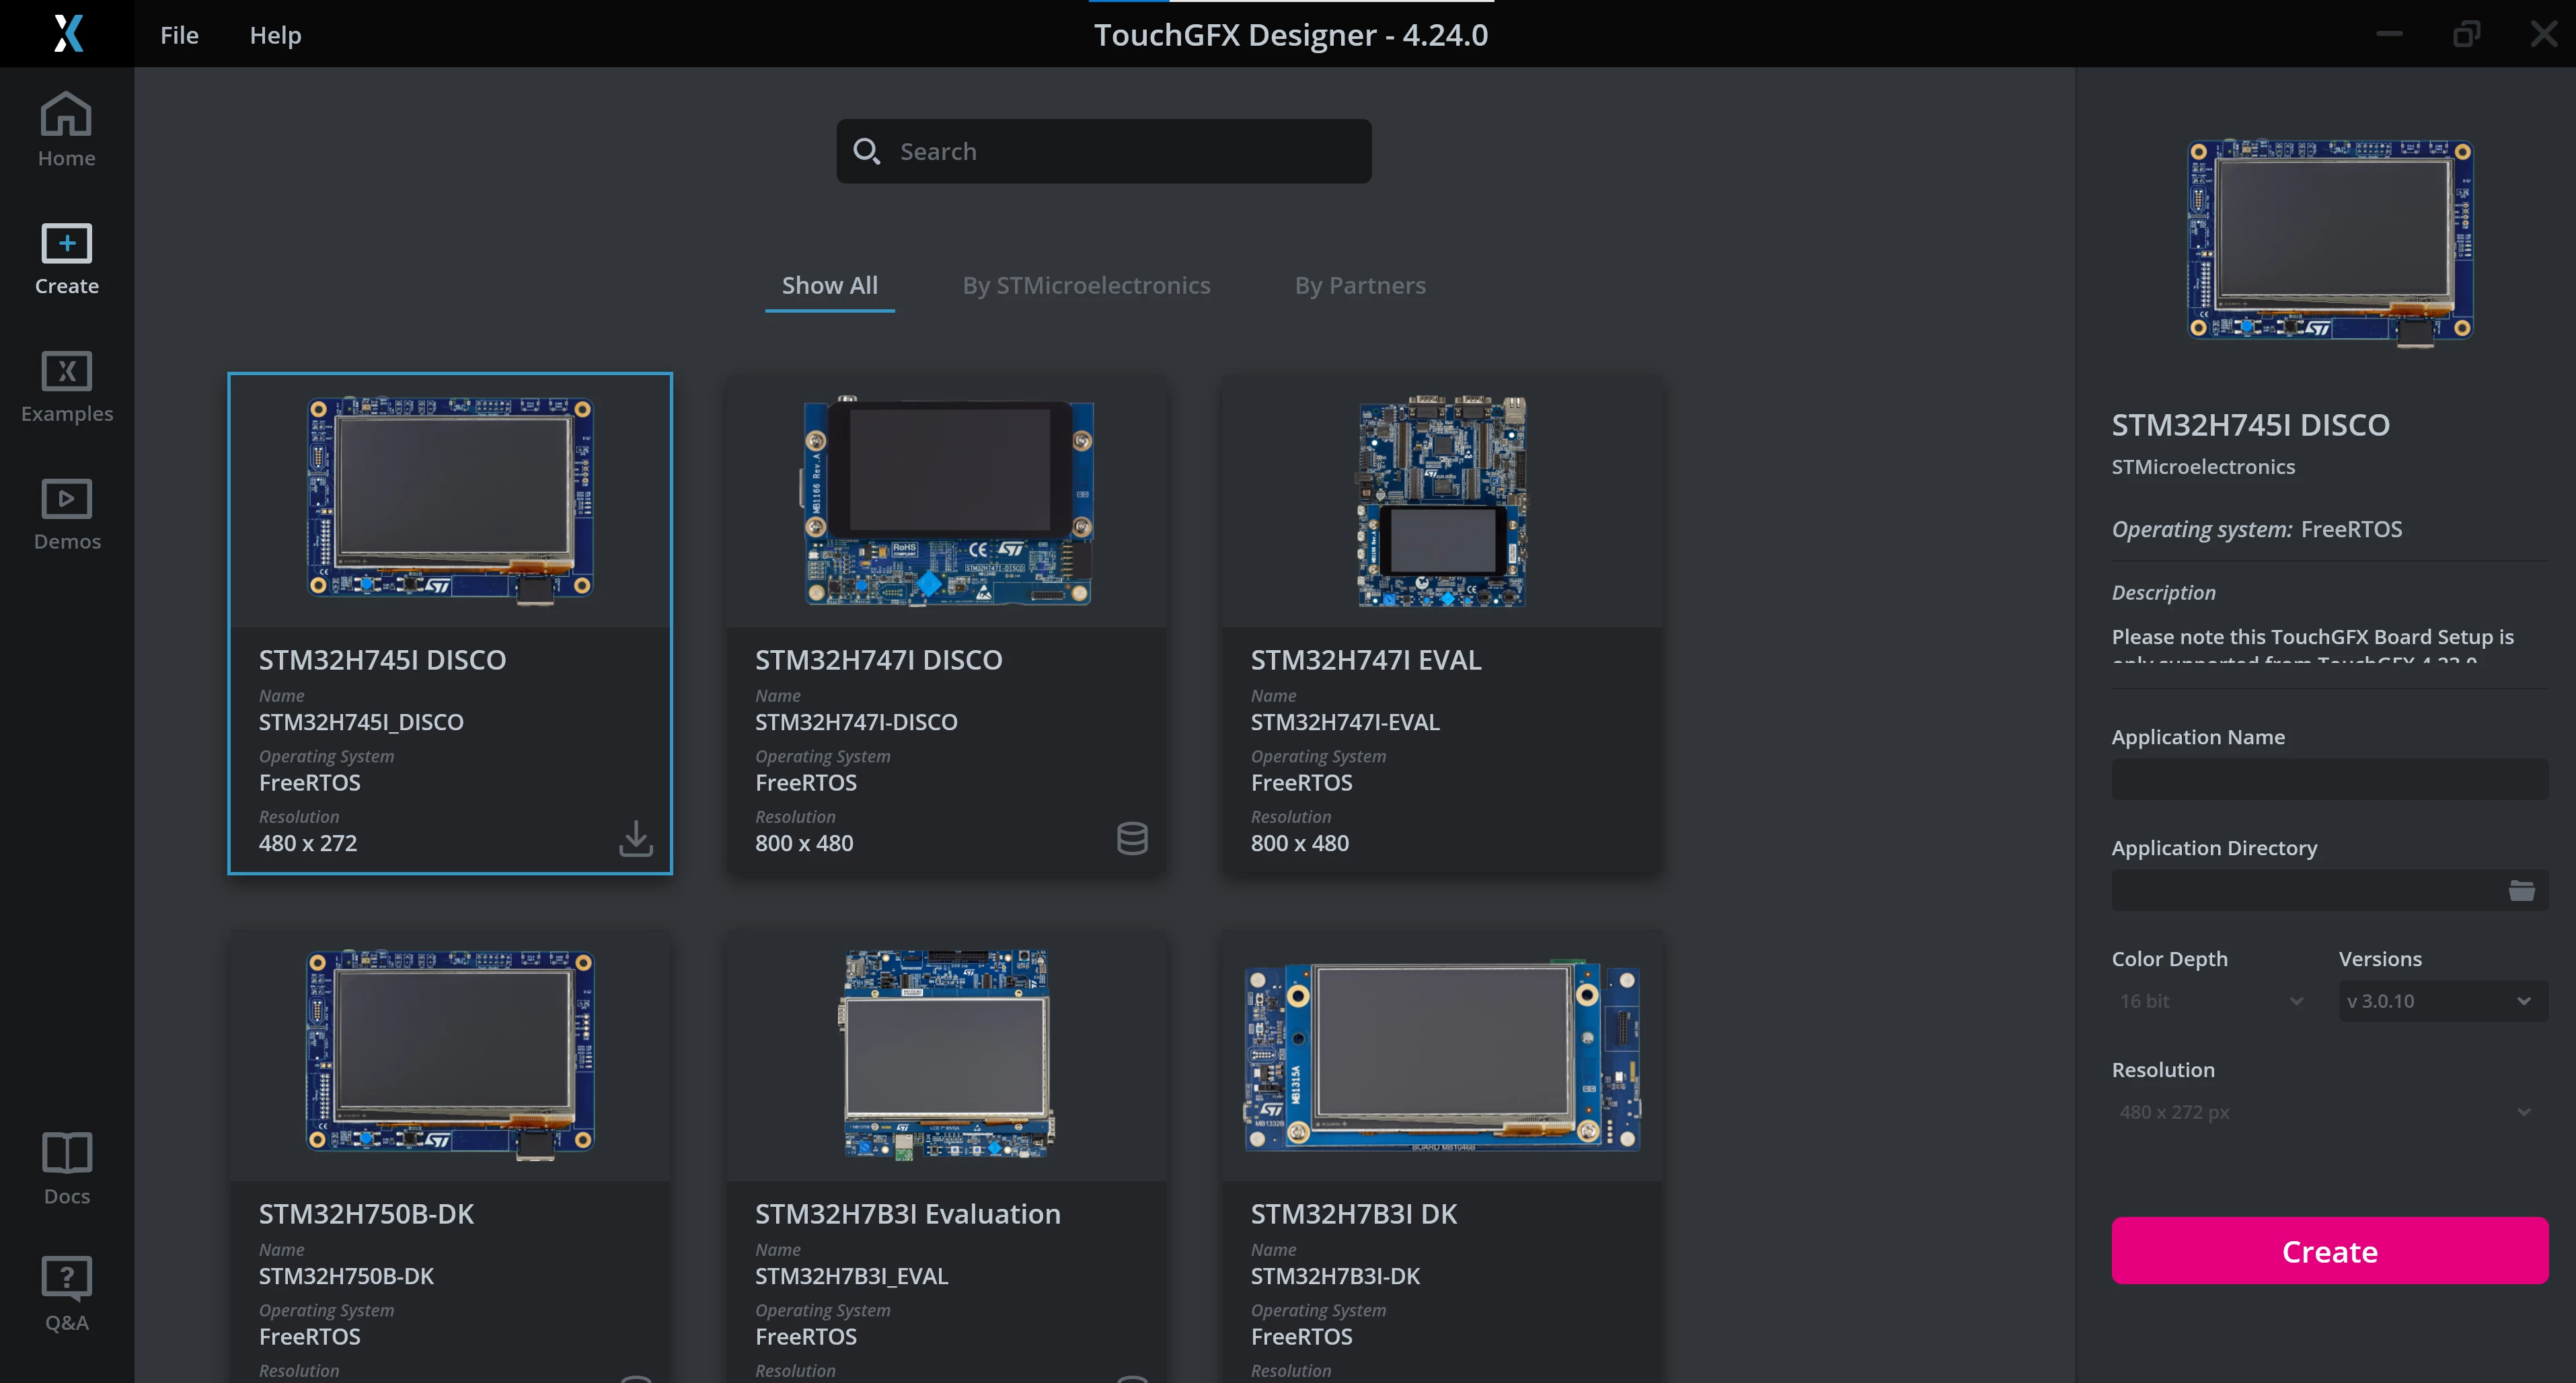2576x1383 pixels.
Task: Click STM32H745I DISCO card title
Action: pos(382,660)
